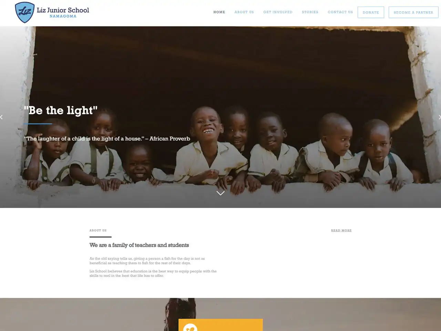Go to previous slide with left arrow
Image resolution: width=441 pixels, height=331 pixels.
pos(1,117)
